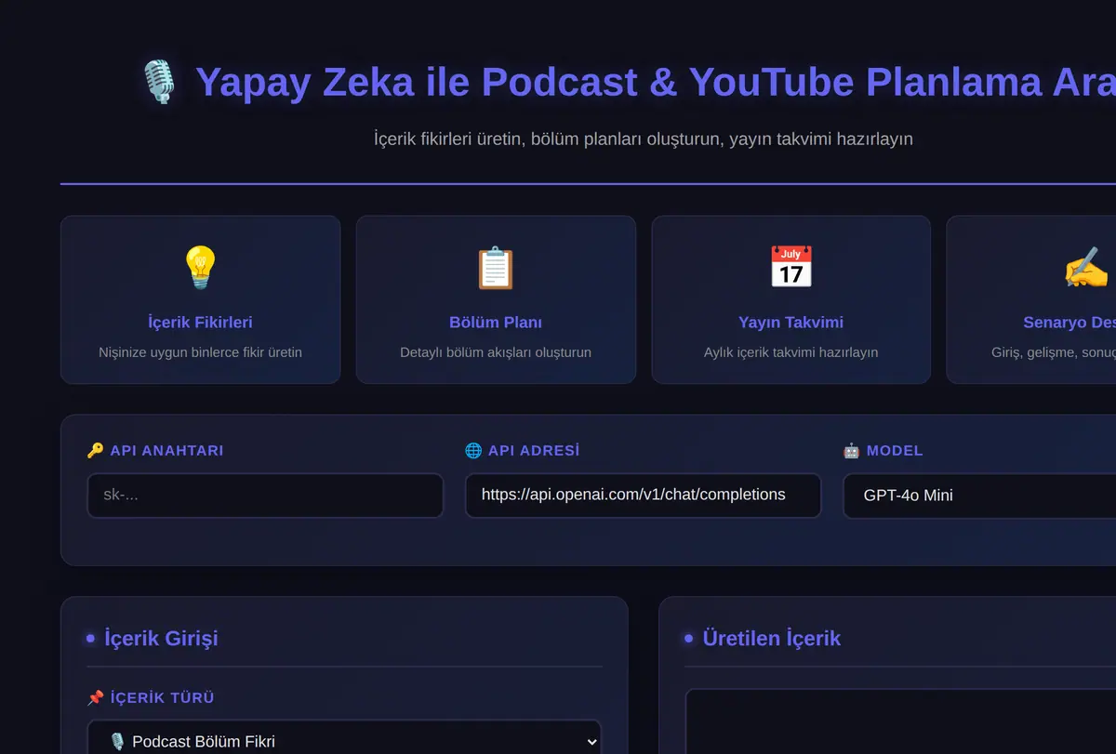
Task: Click the İÇERİK TÜRÜ label
Action: tap(163, 698)
